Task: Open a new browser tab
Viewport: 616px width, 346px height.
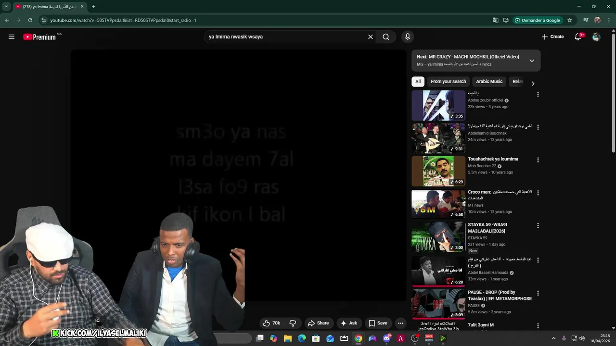Action: (93, 7)
